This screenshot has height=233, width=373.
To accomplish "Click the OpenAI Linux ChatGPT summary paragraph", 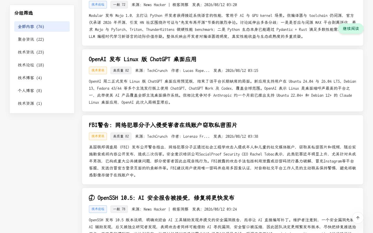I will point(223,92).
